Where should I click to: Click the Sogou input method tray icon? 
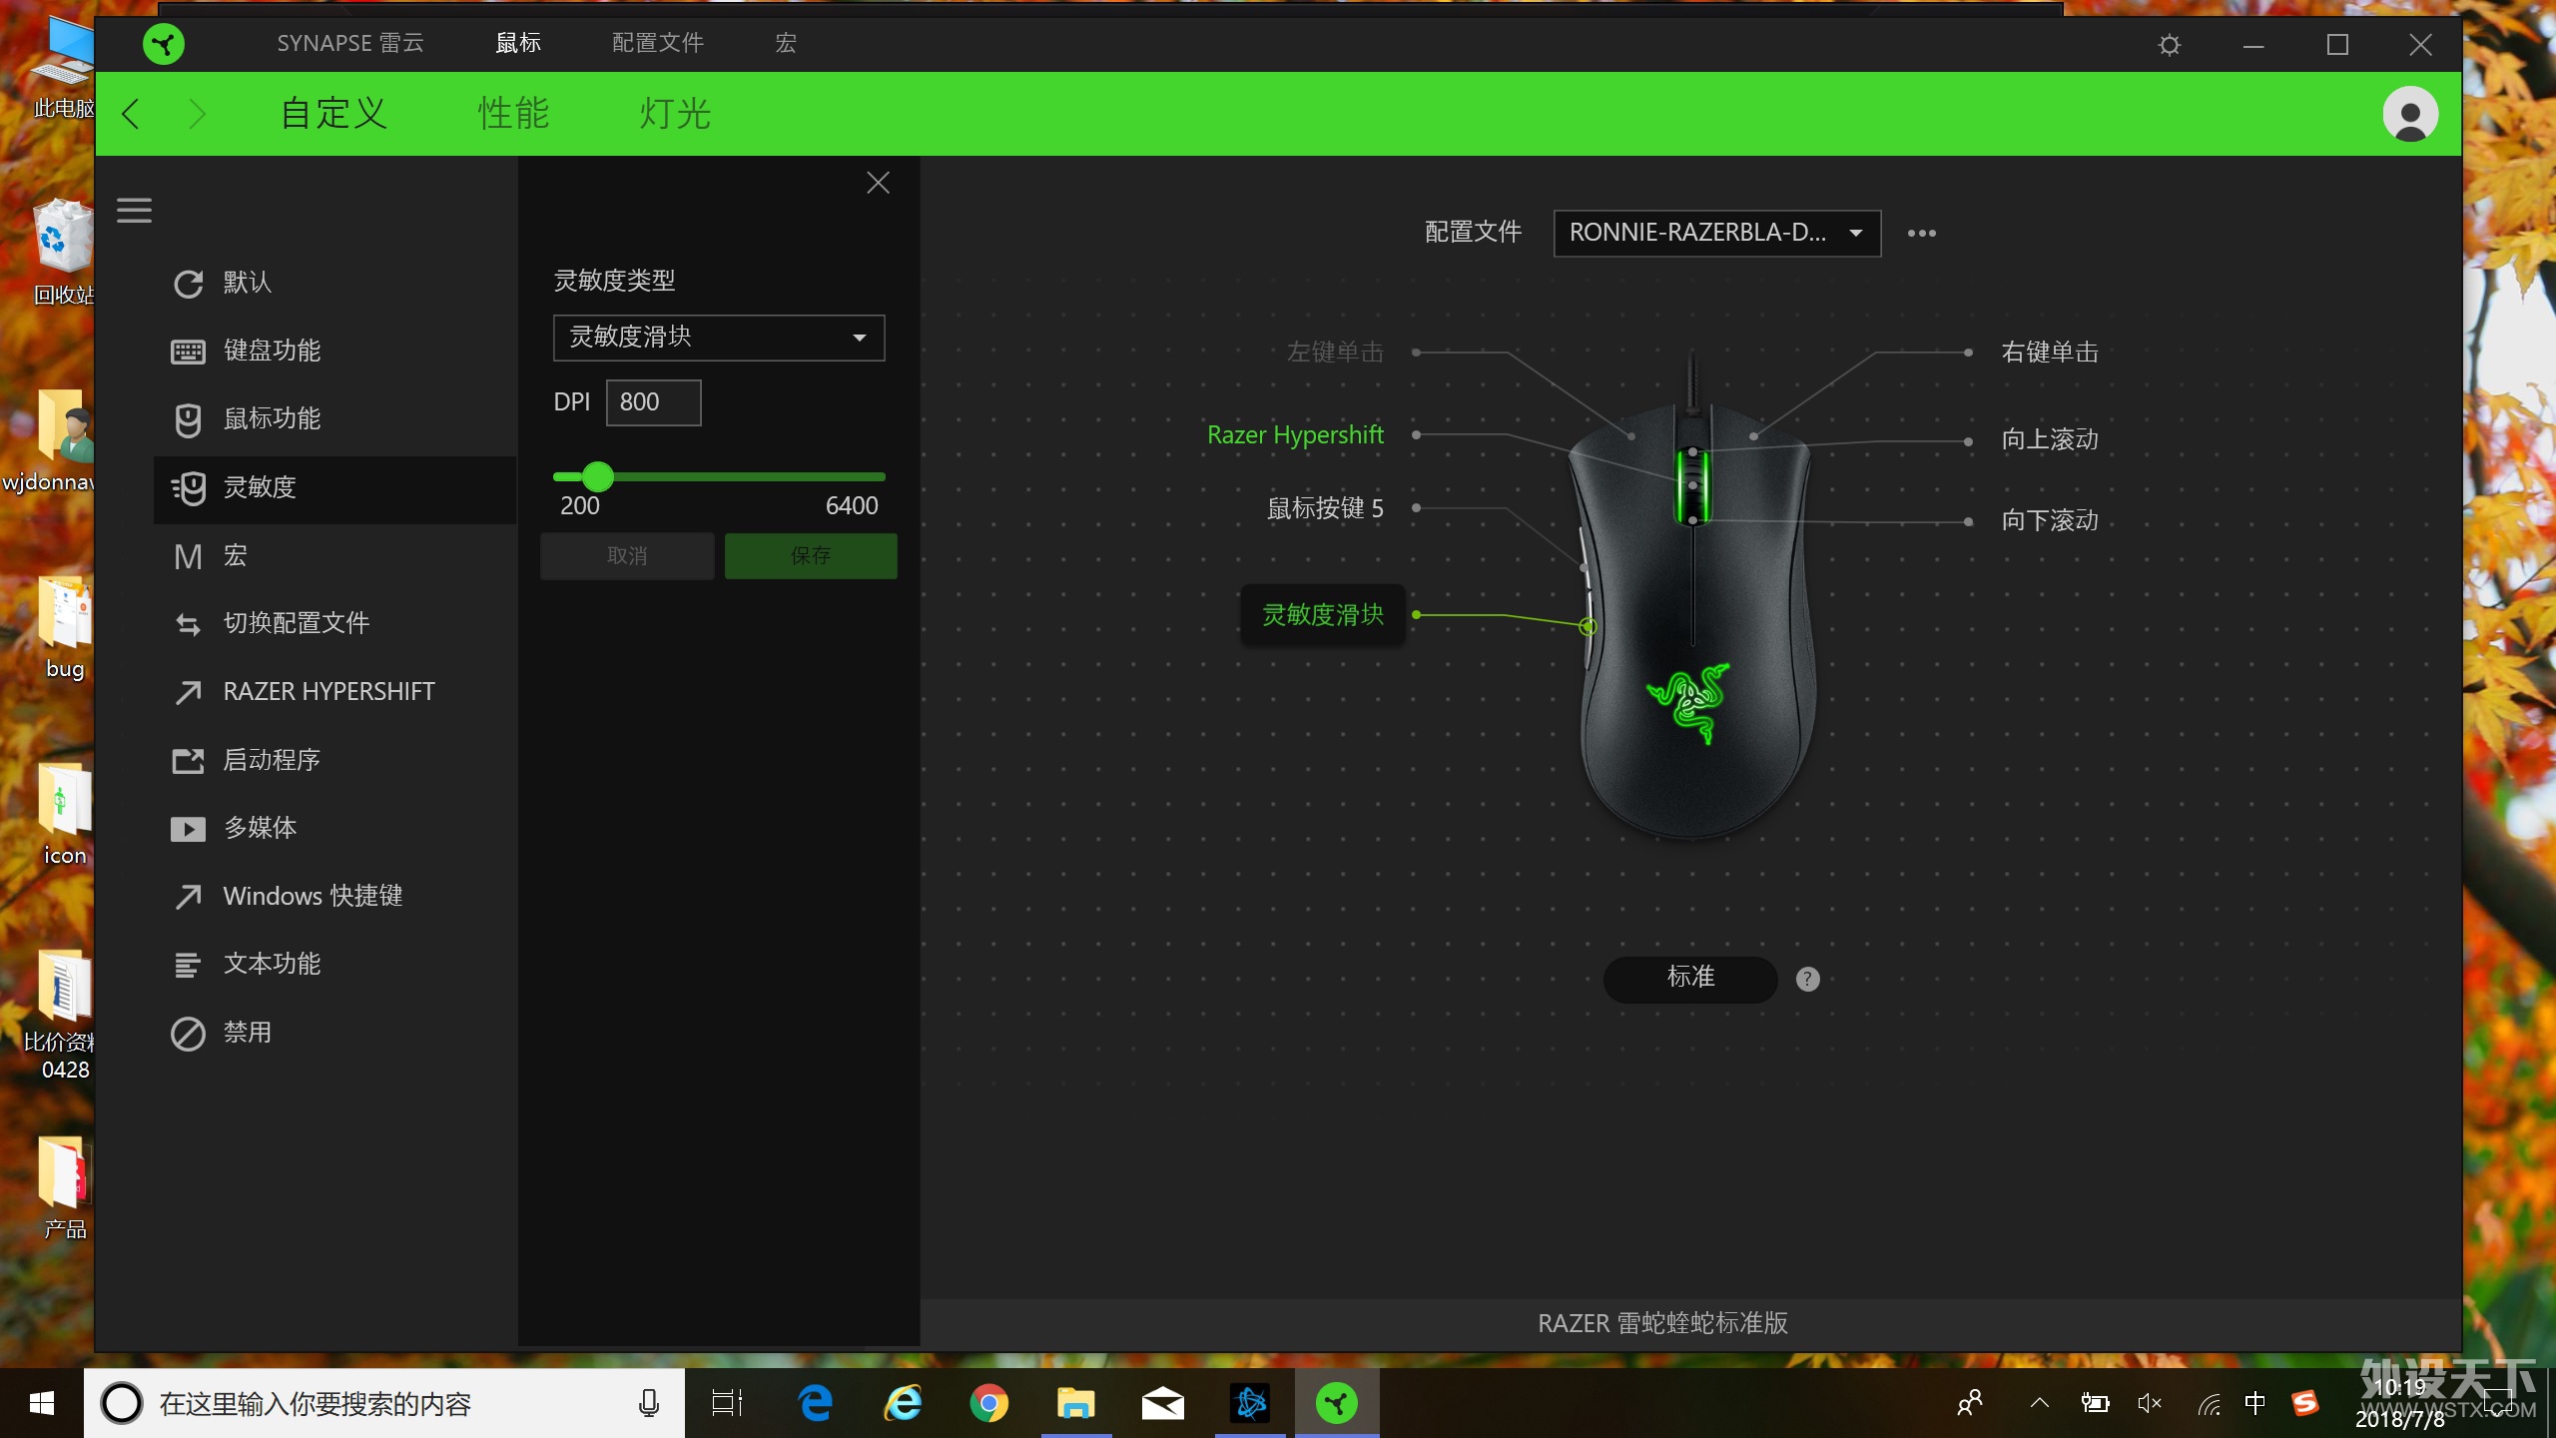[2304, 1404]
